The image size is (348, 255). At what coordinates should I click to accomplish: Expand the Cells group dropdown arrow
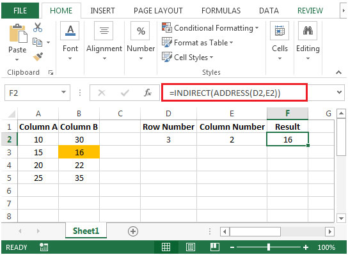280,59
